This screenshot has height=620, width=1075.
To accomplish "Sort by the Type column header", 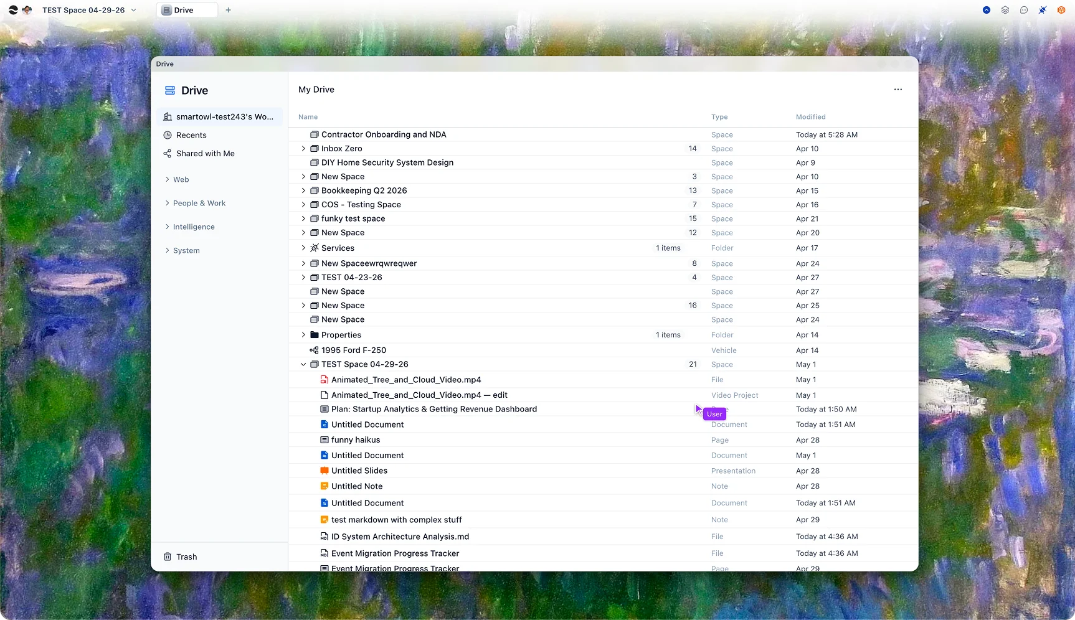I will coord(719,117).
